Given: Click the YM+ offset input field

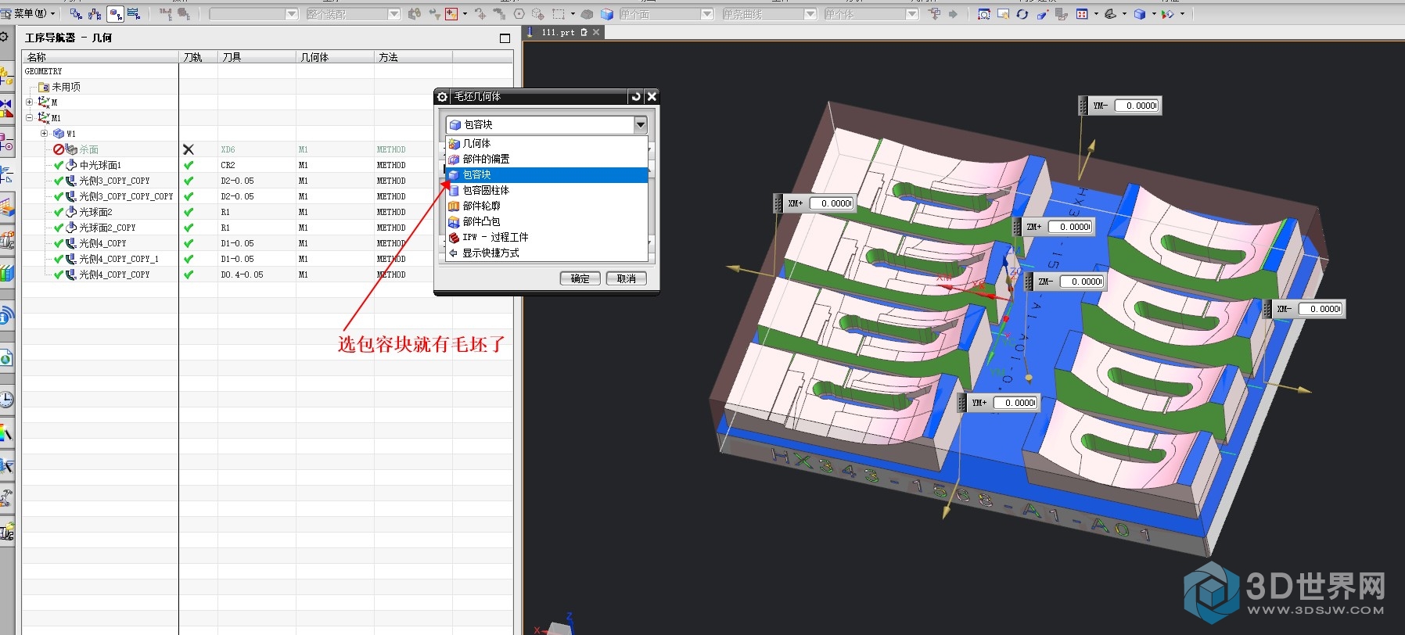Looking at the screenshot, I should click(x=1016, y=403).
